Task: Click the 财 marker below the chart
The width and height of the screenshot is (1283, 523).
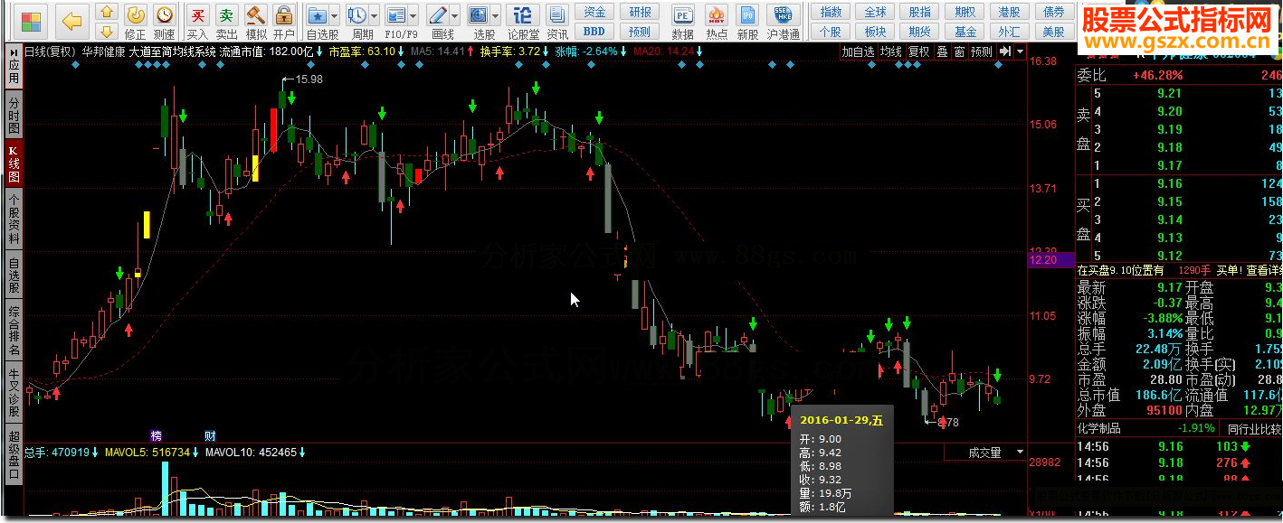Action: point(210,434)
